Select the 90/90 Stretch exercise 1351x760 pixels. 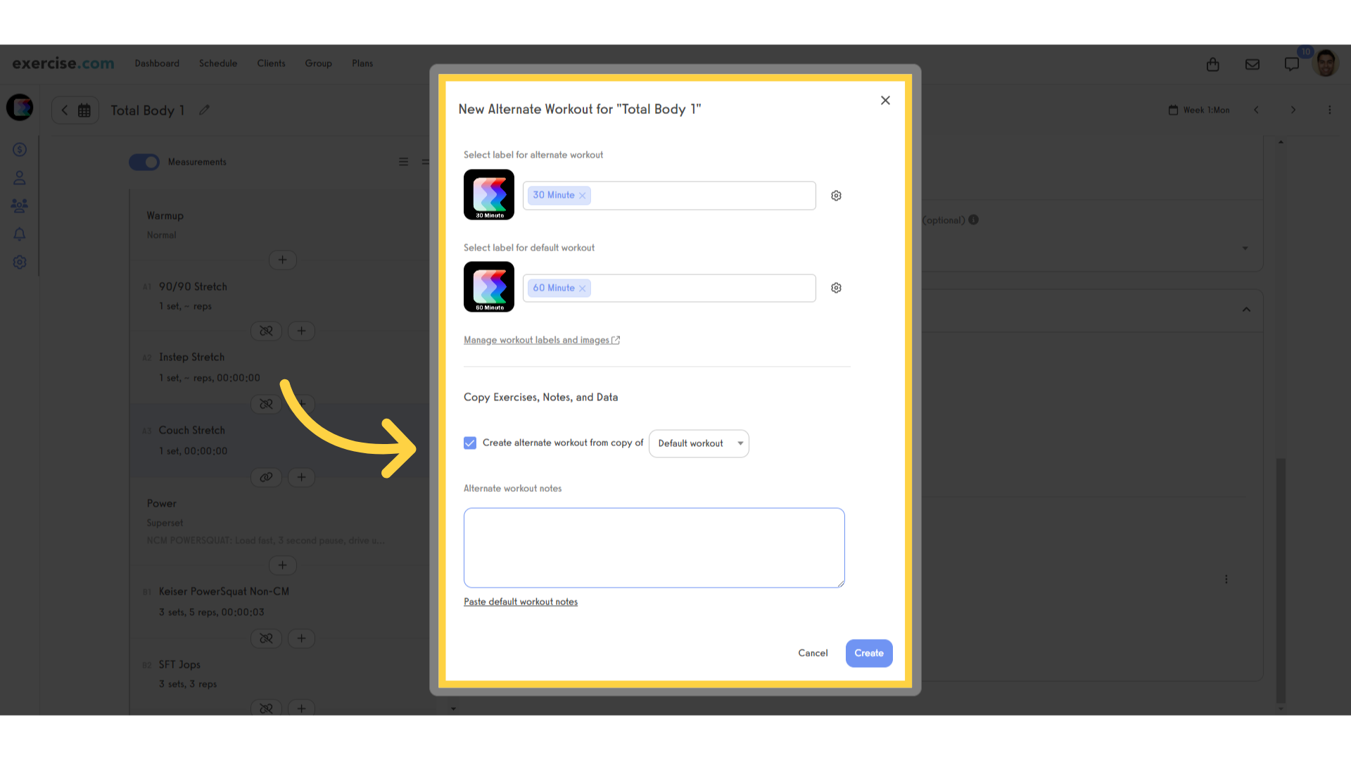tap(193, 287)
